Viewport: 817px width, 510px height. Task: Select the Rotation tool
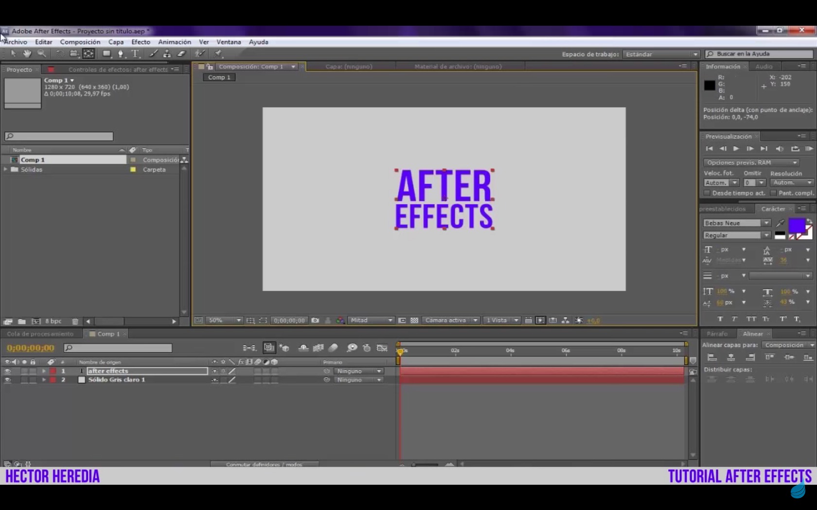coord(59,53)
